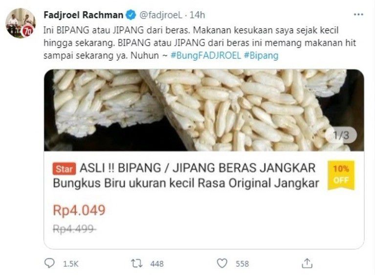Viewport: 375px width, 275px height.
Task: Click the Fadjroel Rachman display name
Action: tap(84, 15)
